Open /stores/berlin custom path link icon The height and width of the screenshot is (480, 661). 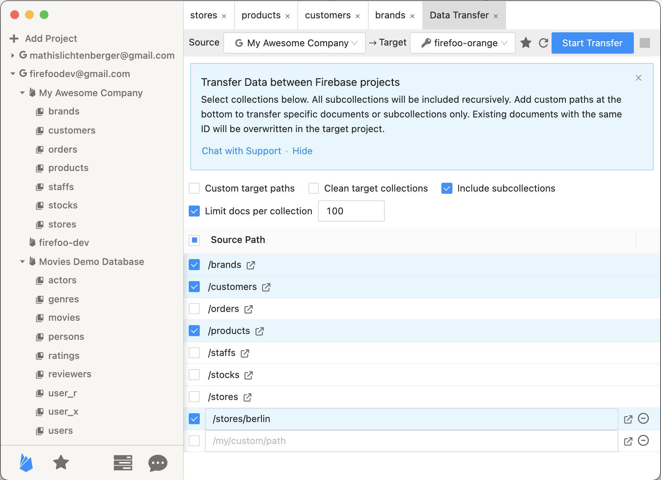628,419
